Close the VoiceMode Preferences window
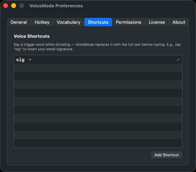 [x=6, y=6]
